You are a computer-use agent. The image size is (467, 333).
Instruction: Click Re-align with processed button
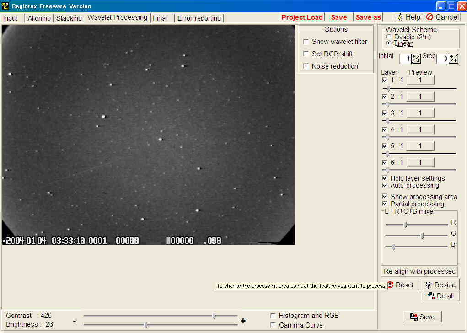point(419,271)
